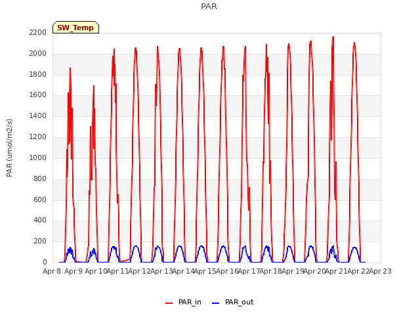The width and height of the screenshot is (420, 315).
Task: Click the 400 y-axis tick label
Action: point(40,220)
